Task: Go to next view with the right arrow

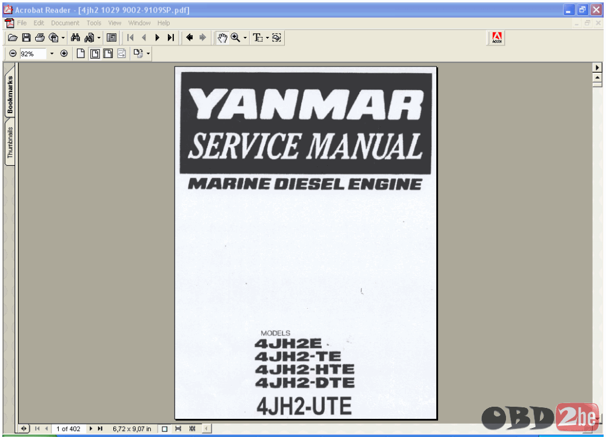Action: (202, 38)
